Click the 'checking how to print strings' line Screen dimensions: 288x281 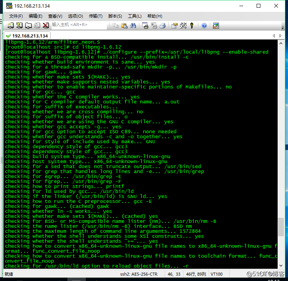pos(65,186)
